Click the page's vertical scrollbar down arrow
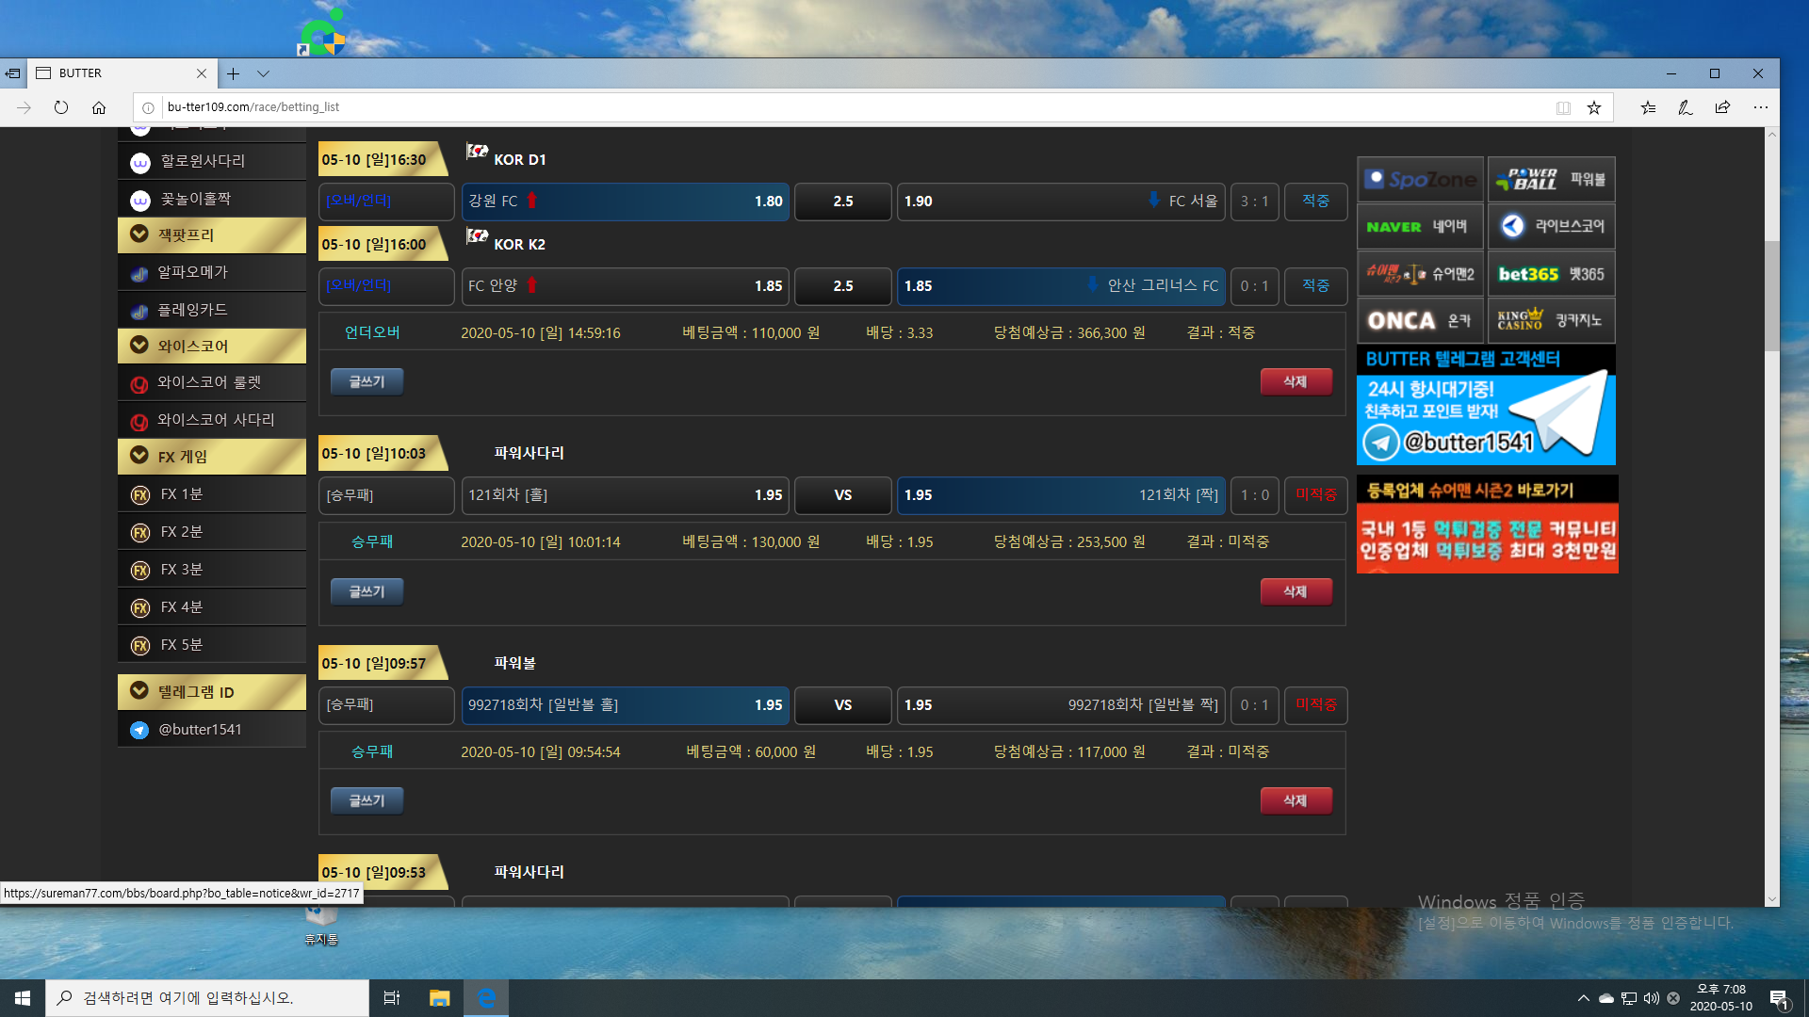This screenshot has width=1809, height=1017. pos(1772,899)
